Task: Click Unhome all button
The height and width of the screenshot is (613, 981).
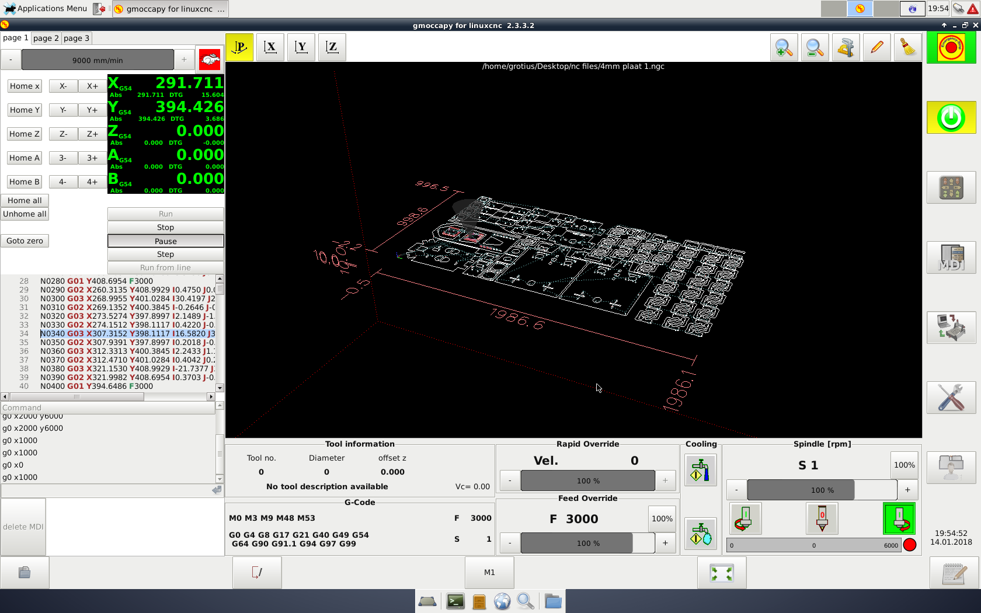Action: click(x=25, y=214)
